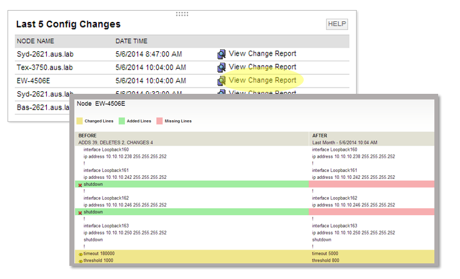Select the BEFORE column header
Viewport: 460px width, 279px height.
(x=87, y=136)
